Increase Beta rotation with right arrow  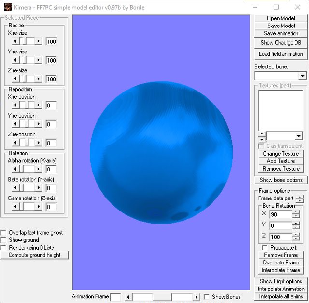[x=39, y=188]
